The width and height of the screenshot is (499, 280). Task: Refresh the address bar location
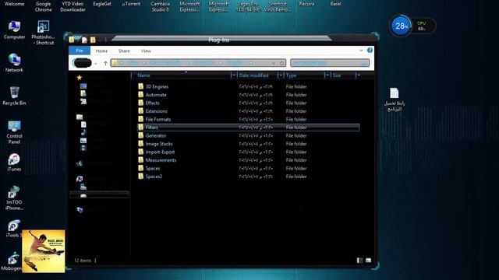coord(281,63)
